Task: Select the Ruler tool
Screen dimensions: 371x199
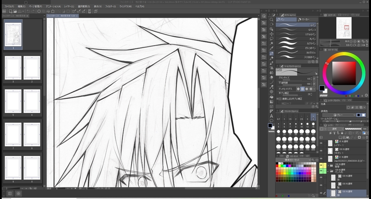Action: (271, 111)
